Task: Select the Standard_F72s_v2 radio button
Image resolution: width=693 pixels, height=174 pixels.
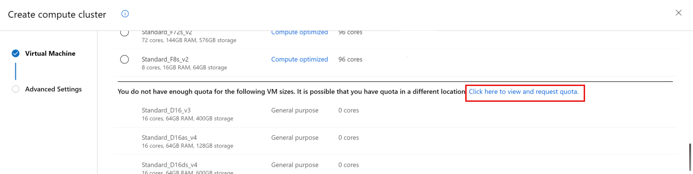Action: [x=125, y=33]
